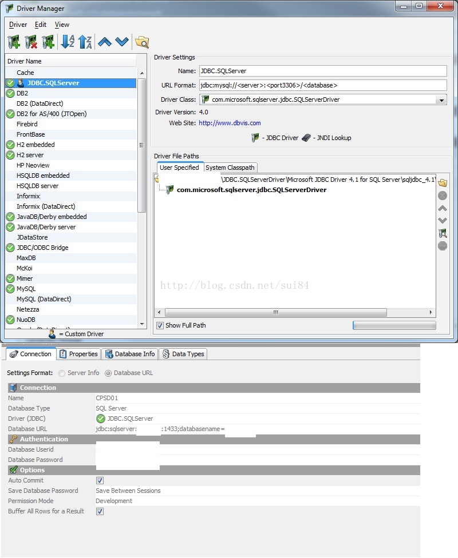Open the Driver Class dropdown arrow

[441, 100]
